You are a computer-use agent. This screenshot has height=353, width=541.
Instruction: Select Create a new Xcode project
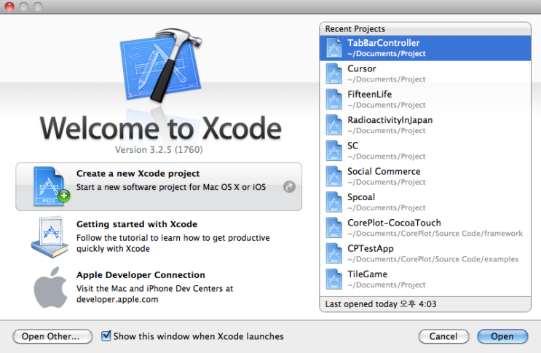[159, 186]
